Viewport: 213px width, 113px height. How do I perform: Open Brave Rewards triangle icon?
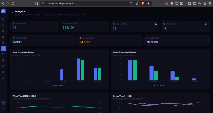click(148, 3)
